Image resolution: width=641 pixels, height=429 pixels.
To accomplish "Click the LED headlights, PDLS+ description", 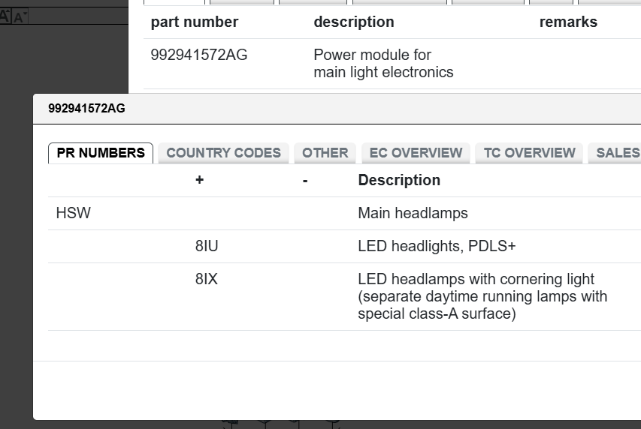I will 437,247.
